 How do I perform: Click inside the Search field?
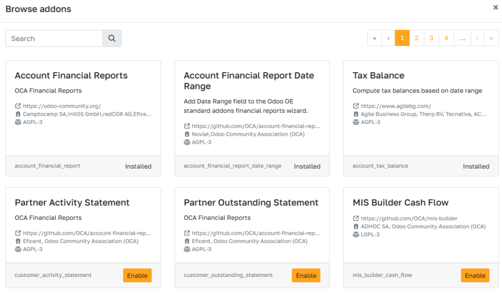point(54,38)
